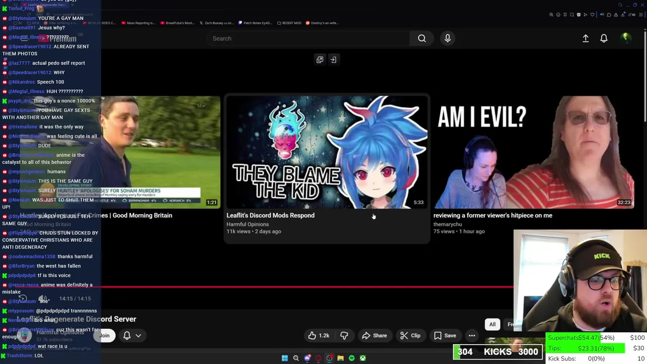Image resolution: width=647 pixels, height=364 pixels.
Task: Open the AM I EVIL video thumbnail
Action: pos(534,152)
